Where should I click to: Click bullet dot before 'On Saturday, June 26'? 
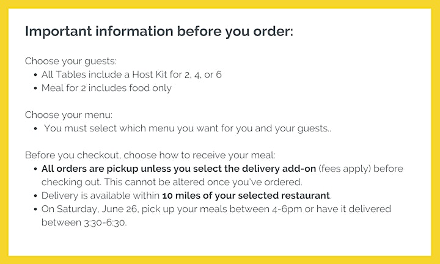click(35, 210)
